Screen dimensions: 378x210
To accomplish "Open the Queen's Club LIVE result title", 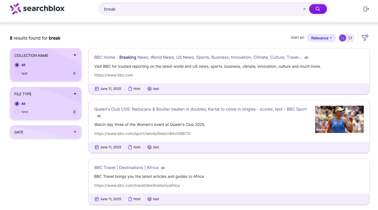I will (201, 109).
